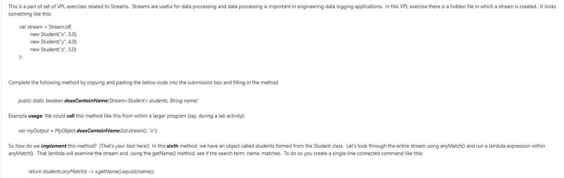Click the new Student("z", 5.0) line
Screen dimensions: 564x178
point(54,49)
